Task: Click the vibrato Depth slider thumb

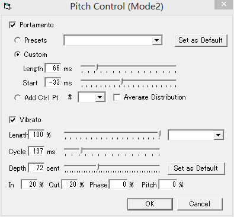Action: (x=98, y=167)
